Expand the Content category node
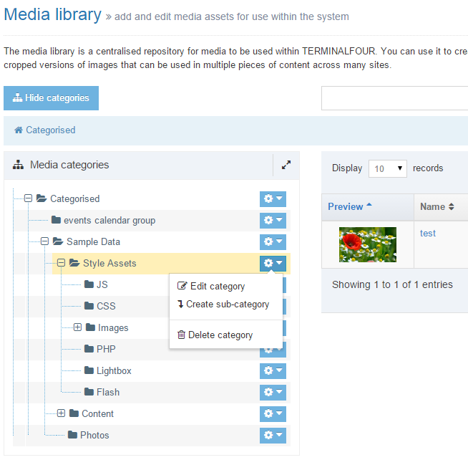 [61, 413]
